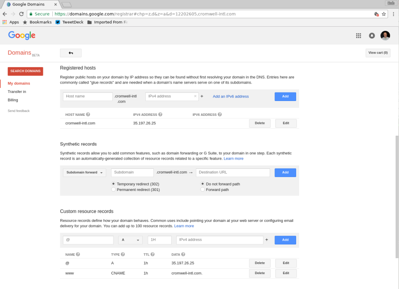399x289 pixels.
Task: Add the custom resource record
Action: pyautogui.click(x=285, y=240)
